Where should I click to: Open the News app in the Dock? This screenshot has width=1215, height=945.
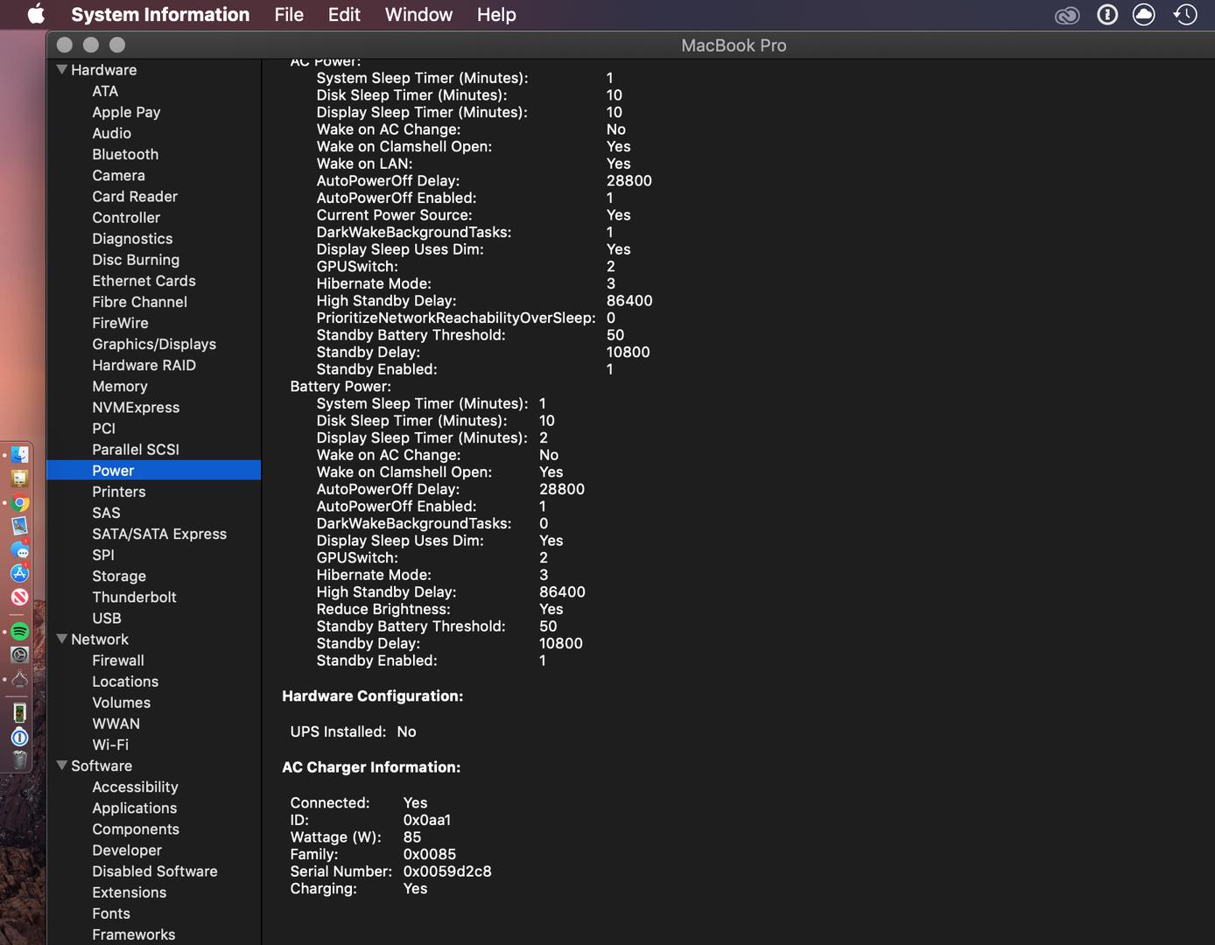pos(19,597)
